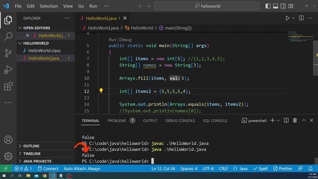Show quick fixes via the lightbulb icon

tap(101, 90)
